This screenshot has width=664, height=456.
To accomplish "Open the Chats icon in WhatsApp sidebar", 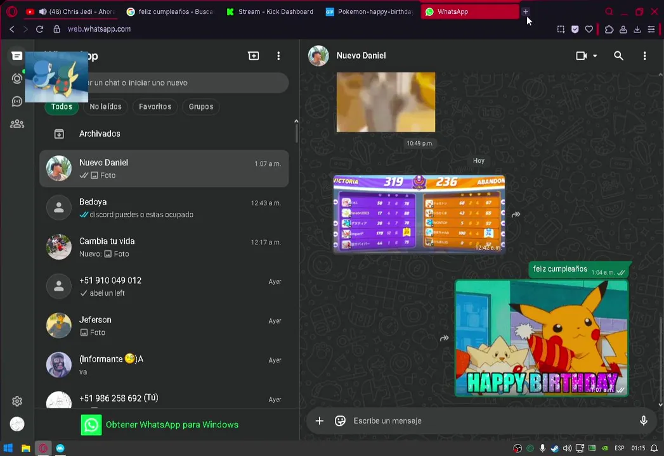I will click(x=17, y=56).
